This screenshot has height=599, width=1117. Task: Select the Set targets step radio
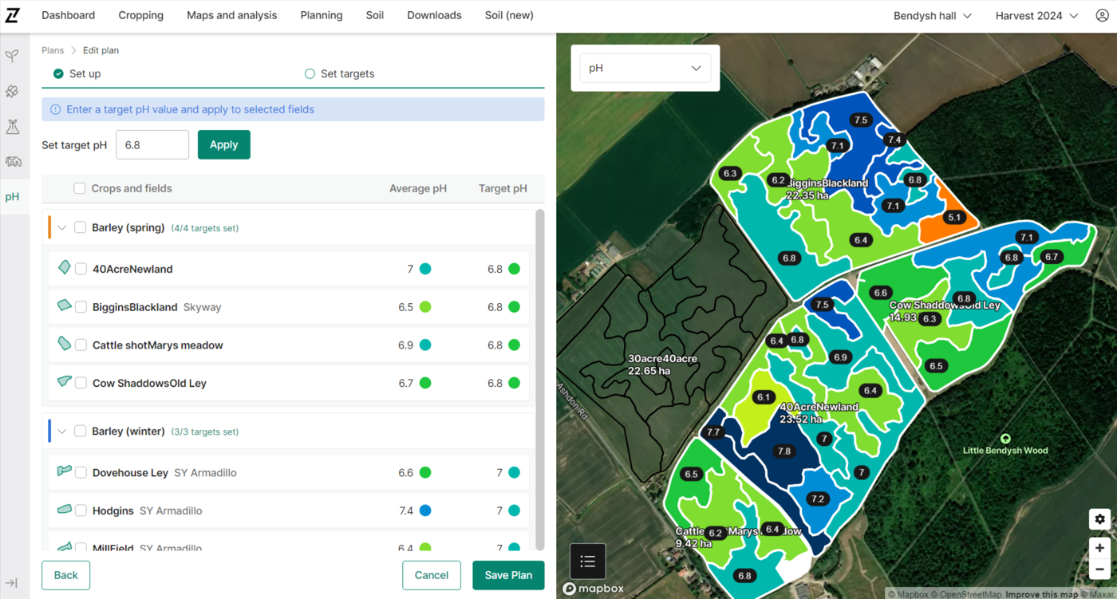point(310,73)
